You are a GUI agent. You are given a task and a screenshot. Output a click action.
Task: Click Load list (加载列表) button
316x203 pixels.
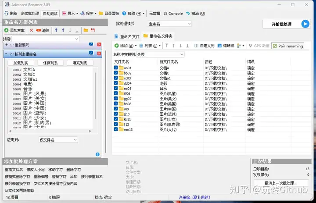pyautogui.click(x=21, y=63)
